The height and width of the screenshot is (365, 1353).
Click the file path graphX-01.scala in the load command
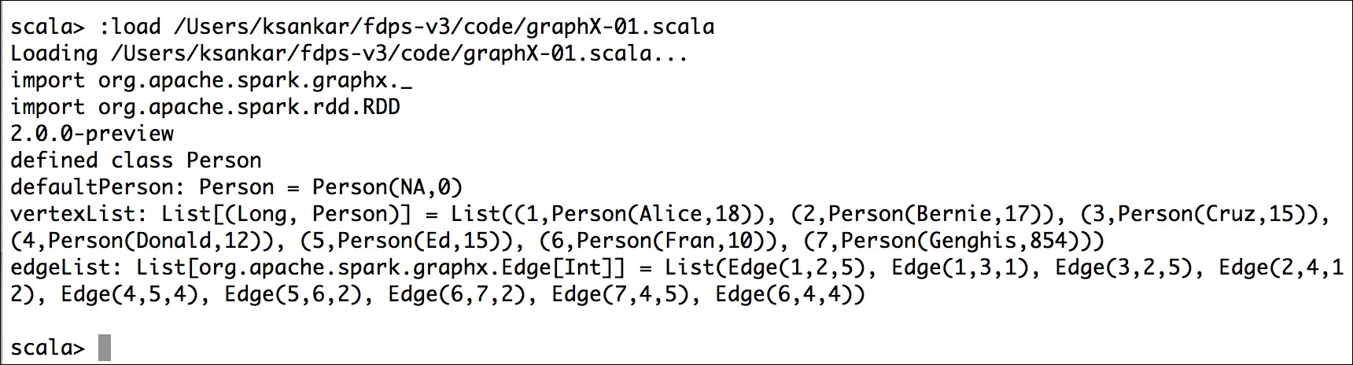tap(444, 28)
